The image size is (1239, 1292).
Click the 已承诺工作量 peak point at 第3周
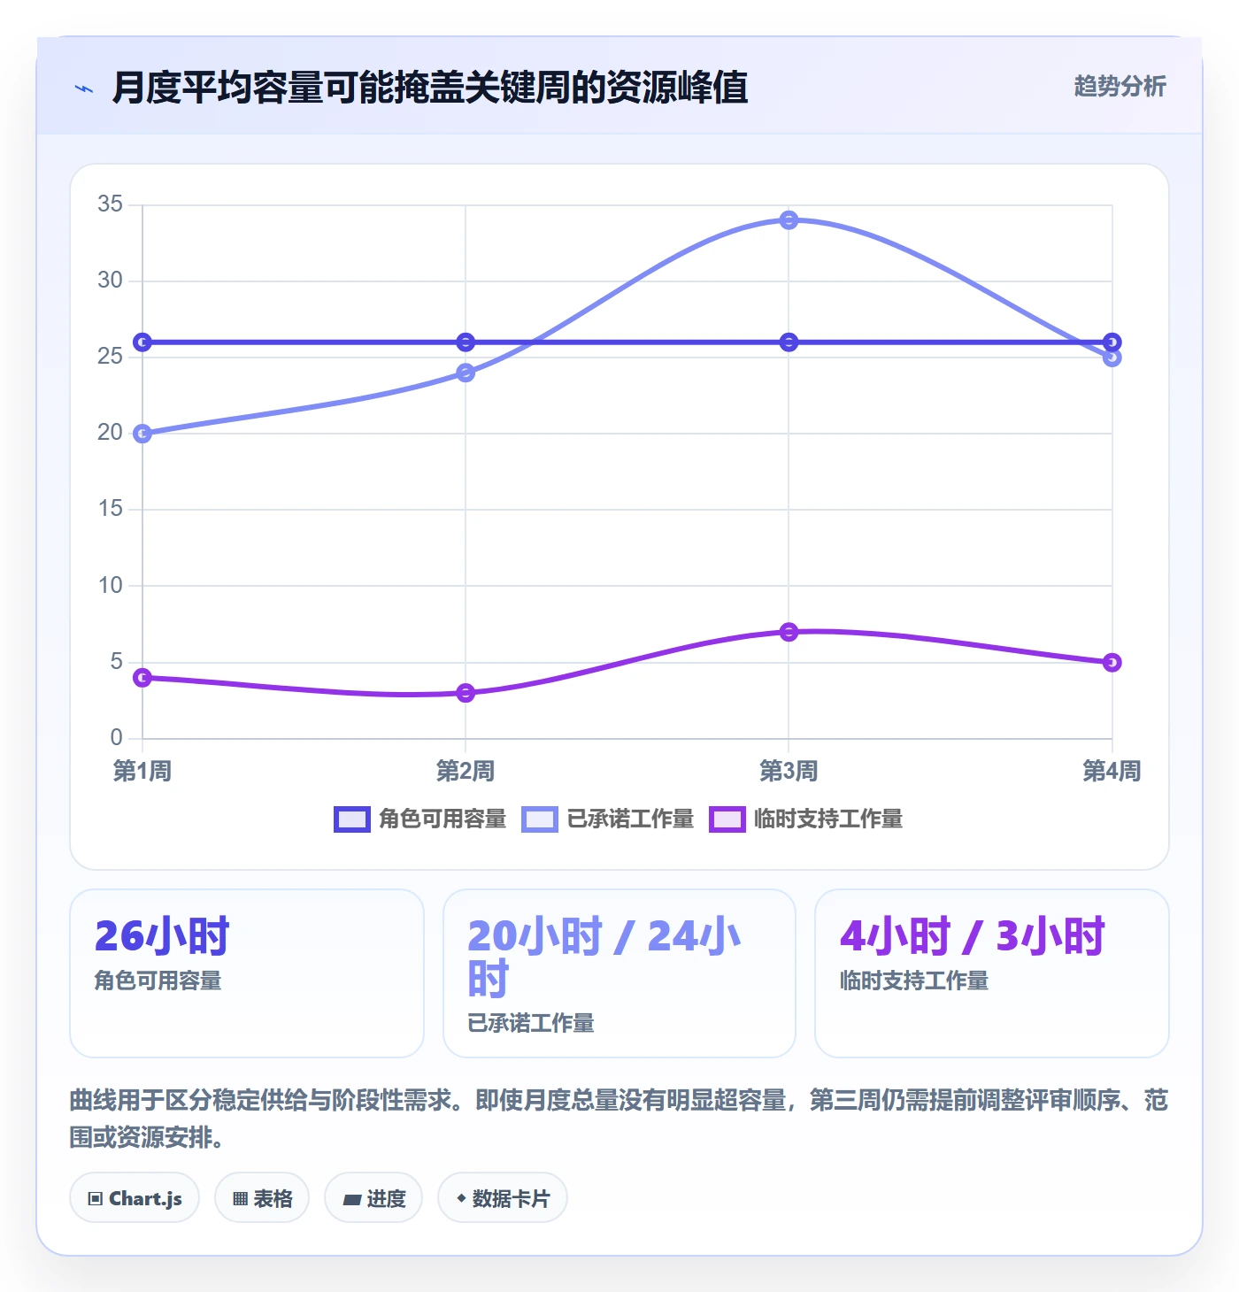(x=789, y=220)
